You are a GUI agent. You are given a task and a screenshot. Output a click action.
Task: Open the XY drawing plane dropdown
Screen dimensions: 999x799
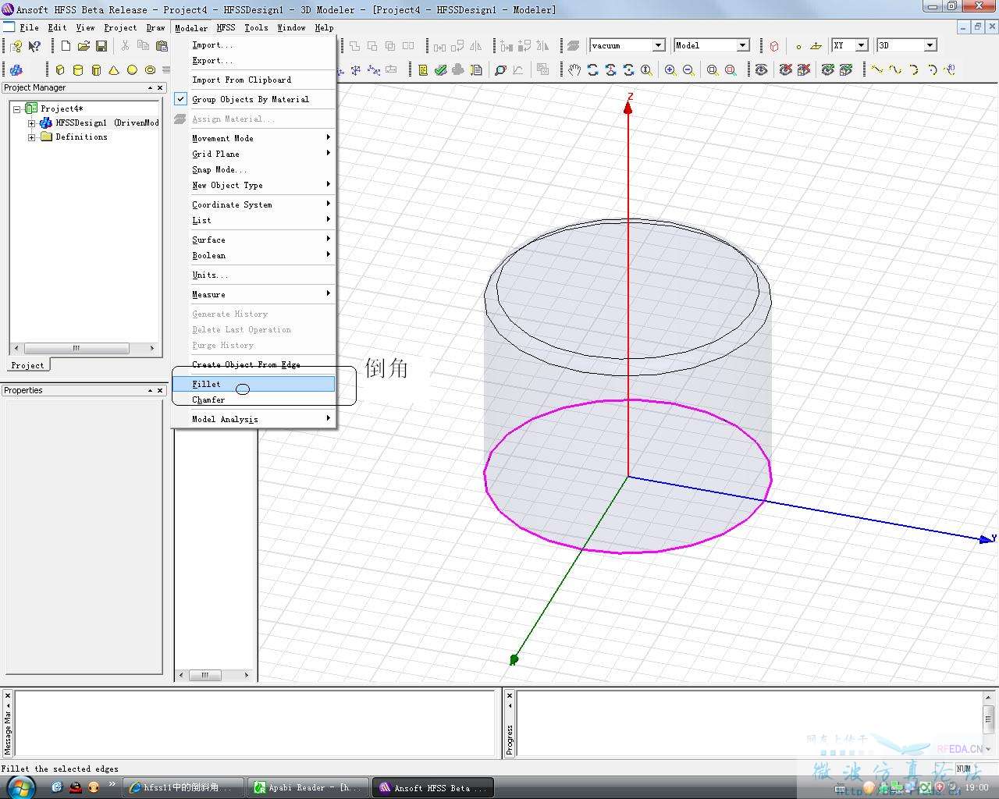(x=862, y=45)
